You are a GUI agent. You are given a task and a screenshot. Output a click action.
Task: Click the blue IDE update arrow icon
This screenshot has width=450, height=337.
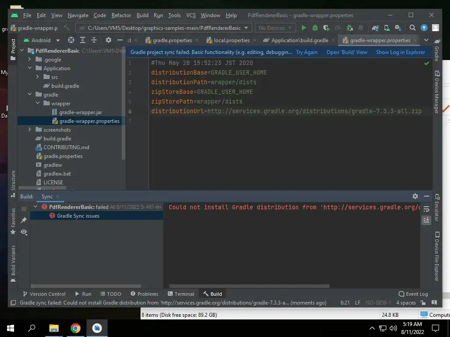click(x=424, y=28)
